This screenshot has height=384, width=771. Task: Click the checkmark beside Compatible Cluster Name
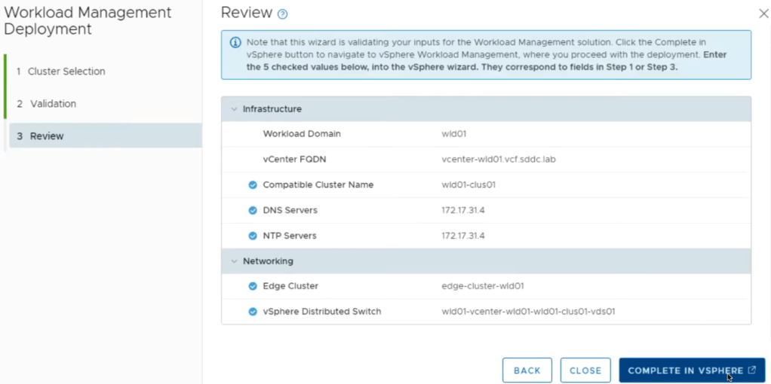(x=253, y=185)
